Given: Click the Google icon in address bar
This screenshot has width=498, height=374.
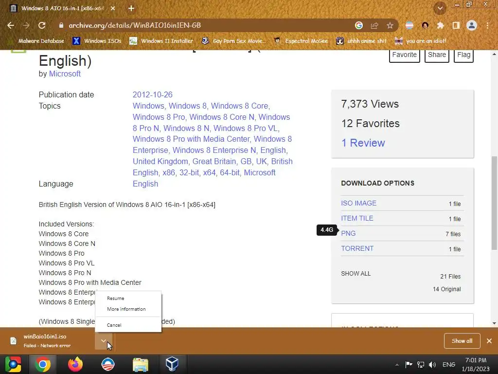Looking at the screenshot, I should (x=359, y=25).
